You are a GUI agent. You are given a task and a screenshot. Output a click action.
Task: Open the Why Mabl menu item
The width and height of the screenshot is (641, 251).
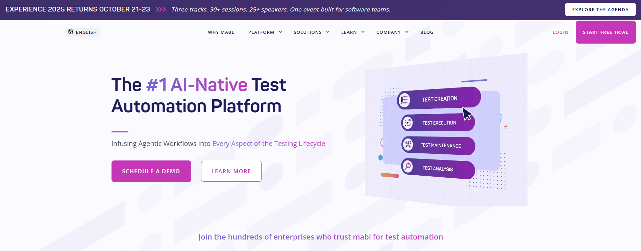[x=221, y=32]
